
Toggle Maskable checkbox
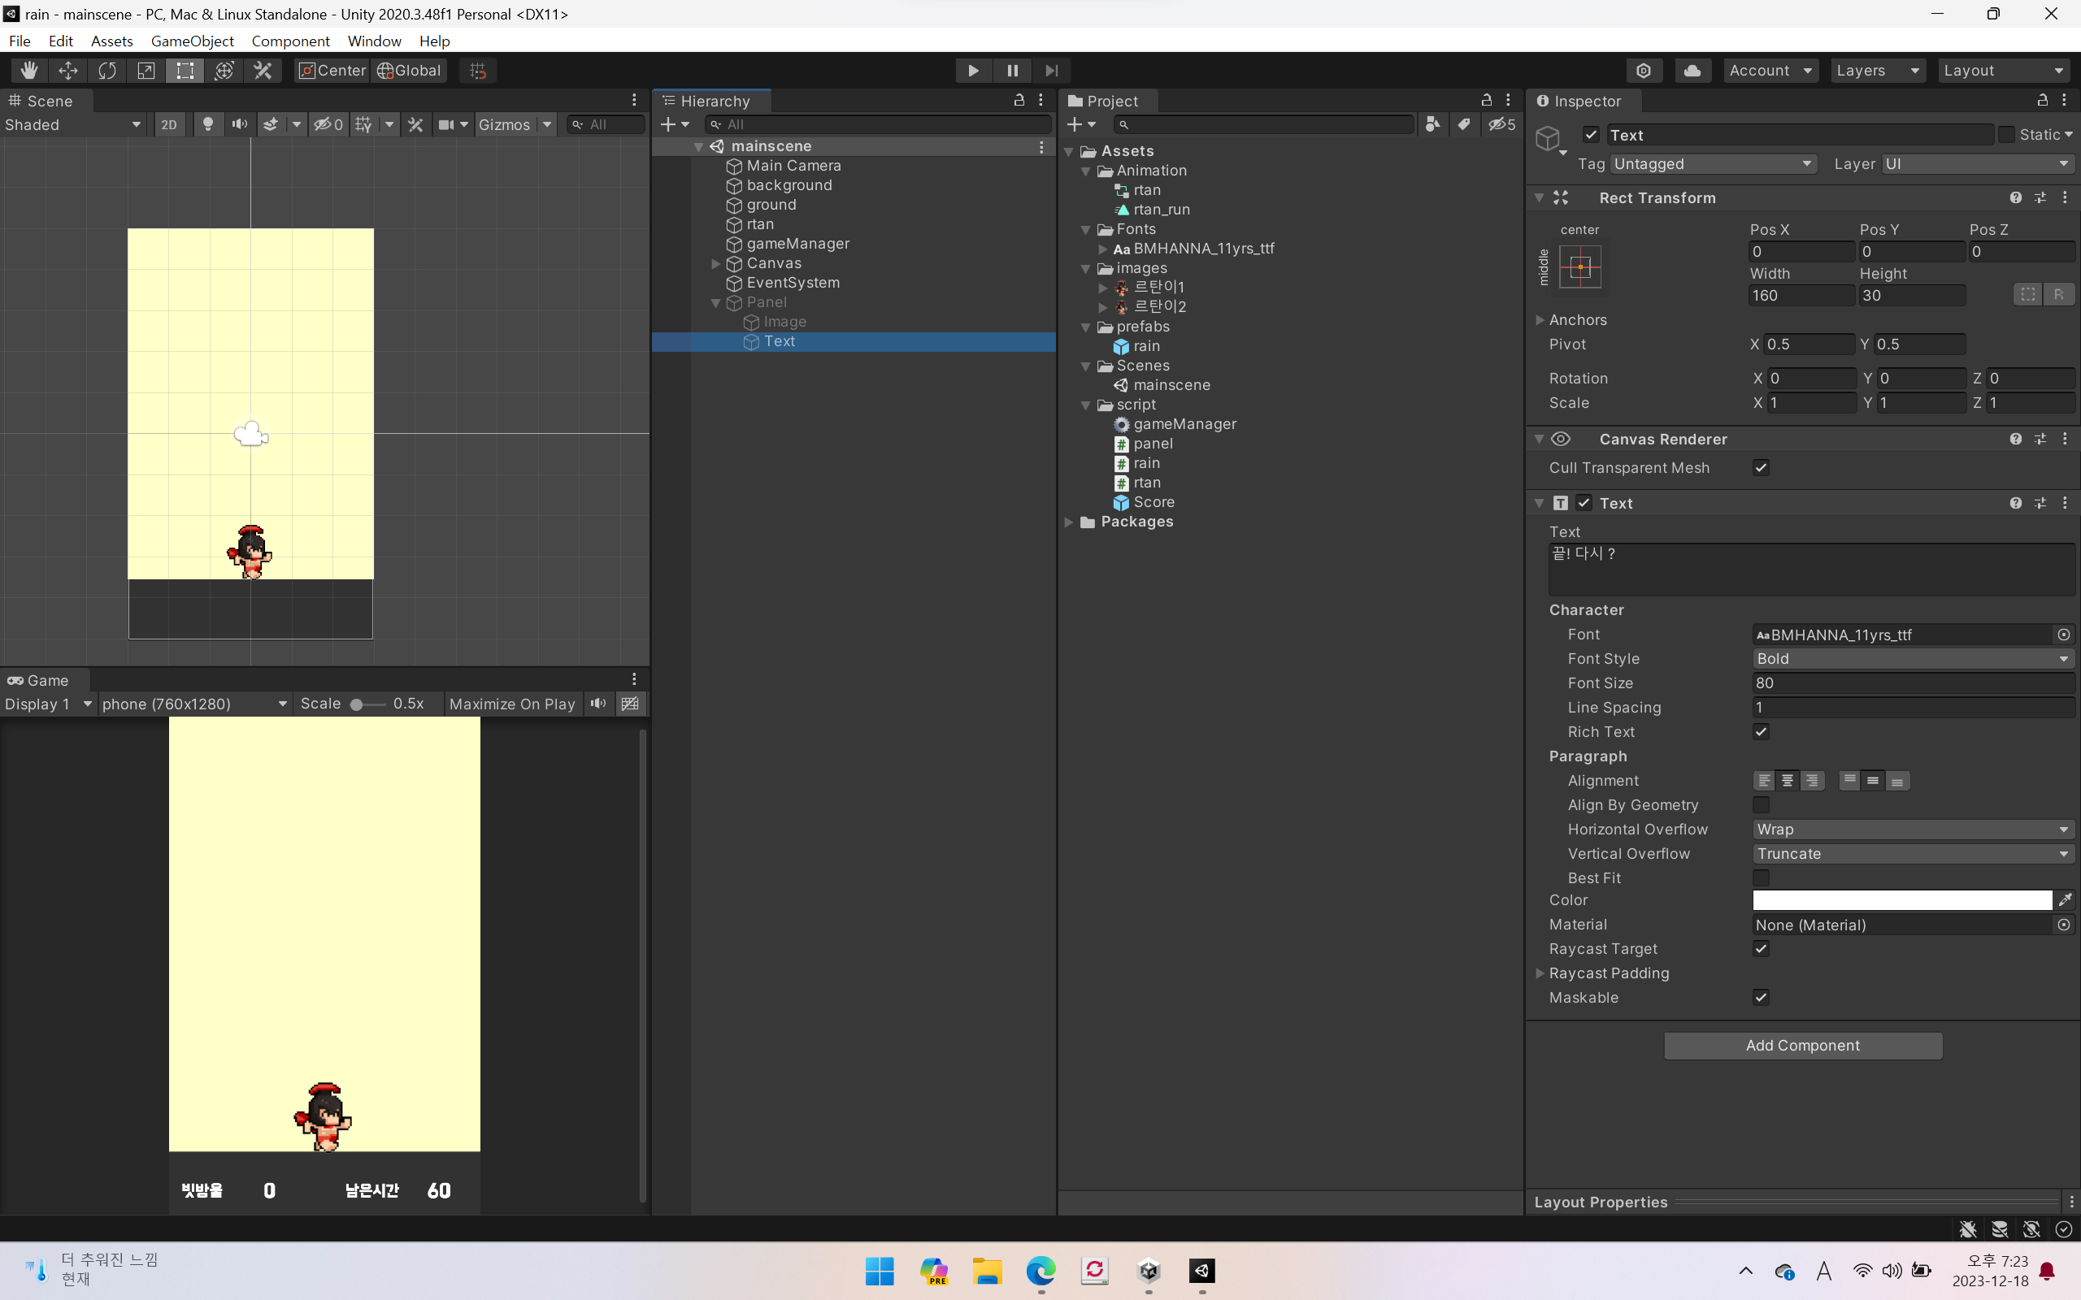point(1761,998)
